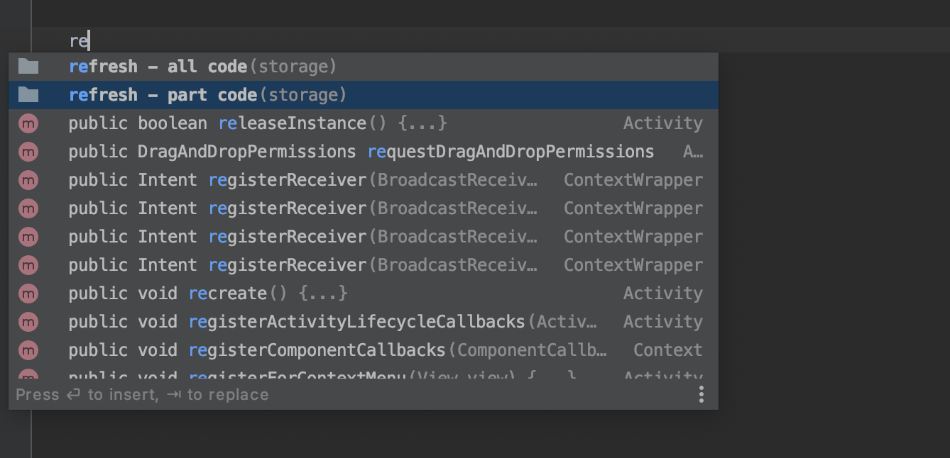
Task: Click the Context label beside registerComponentCallbacks
Action: point(667,350)
